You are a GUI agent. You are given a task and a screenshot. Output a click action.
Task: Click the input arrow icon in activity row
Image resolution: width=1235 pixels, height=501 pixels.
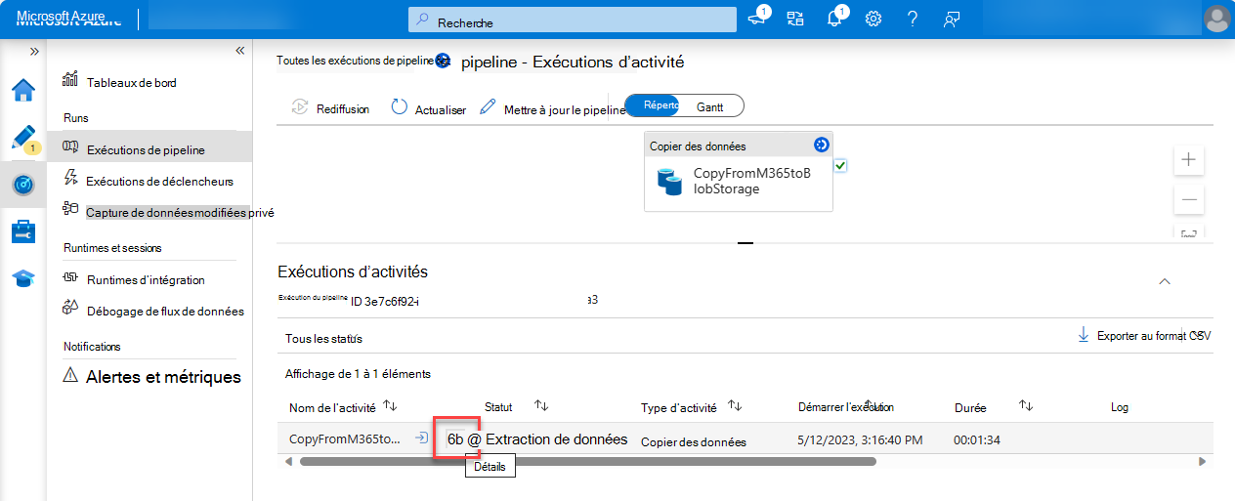[421, 438]
